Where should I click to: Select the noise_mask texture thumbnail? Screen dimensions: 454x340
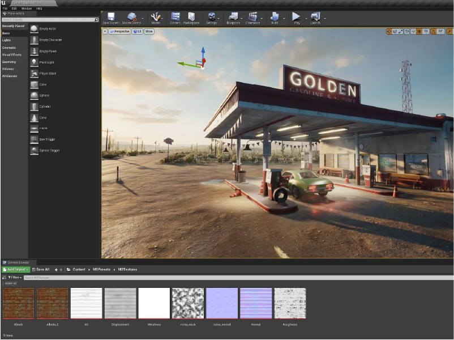[x=188, y=303]
